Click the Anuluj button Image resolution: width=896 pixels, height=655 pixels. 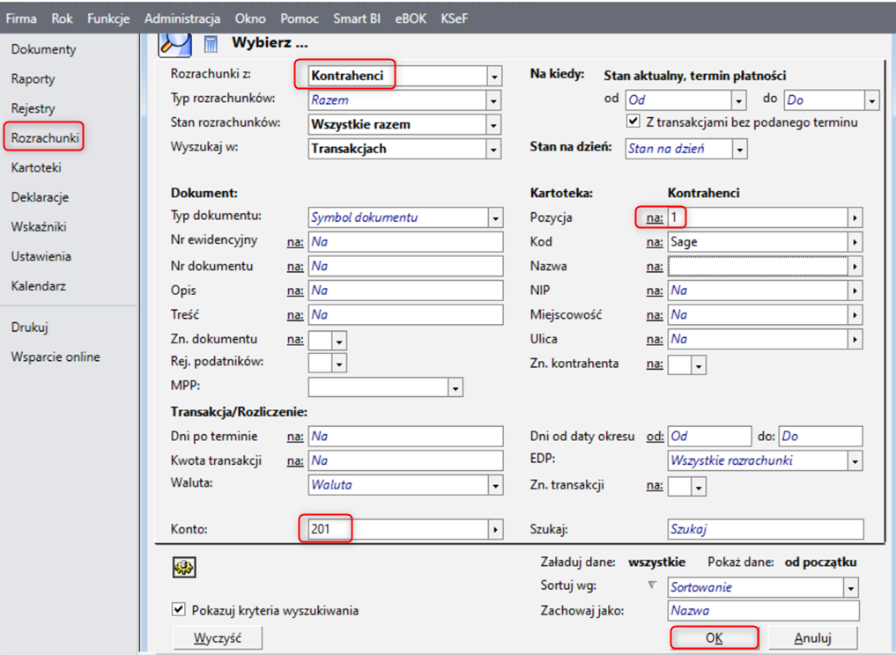pos(812,637)
